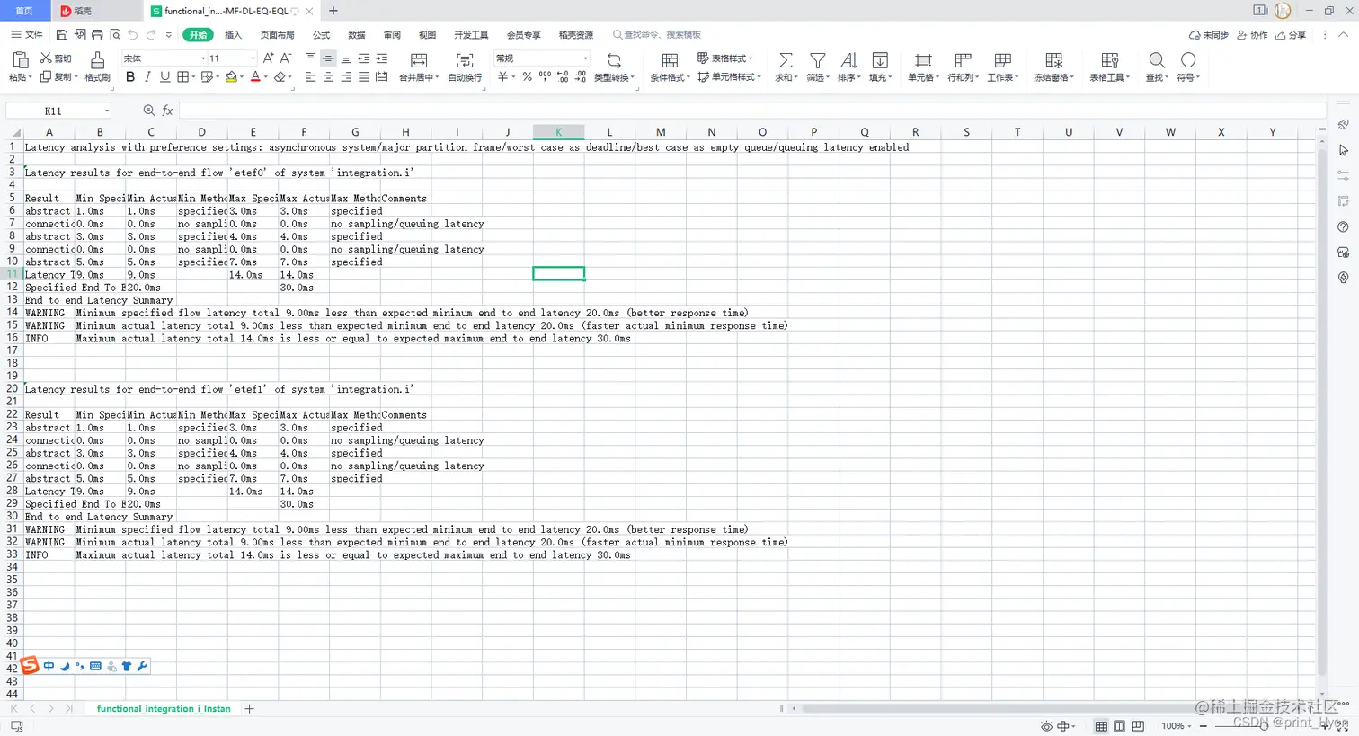Image resolution: width=1359 pixels, height=736 pixels.
Task: Open the Page Layout (页面布局) tab
Action: click(277, 35)
